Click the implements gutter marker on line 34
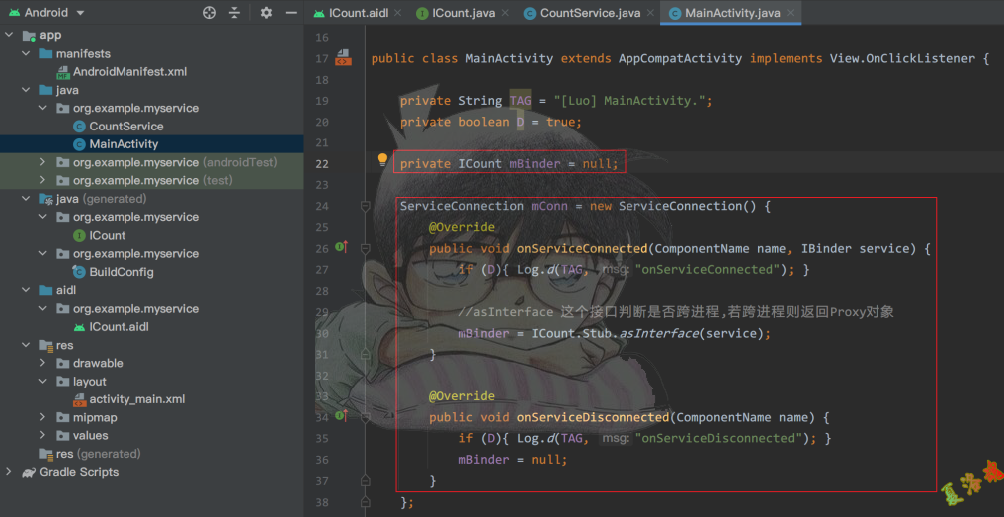Screen dimensions: 1004x517 pos(341,416)
